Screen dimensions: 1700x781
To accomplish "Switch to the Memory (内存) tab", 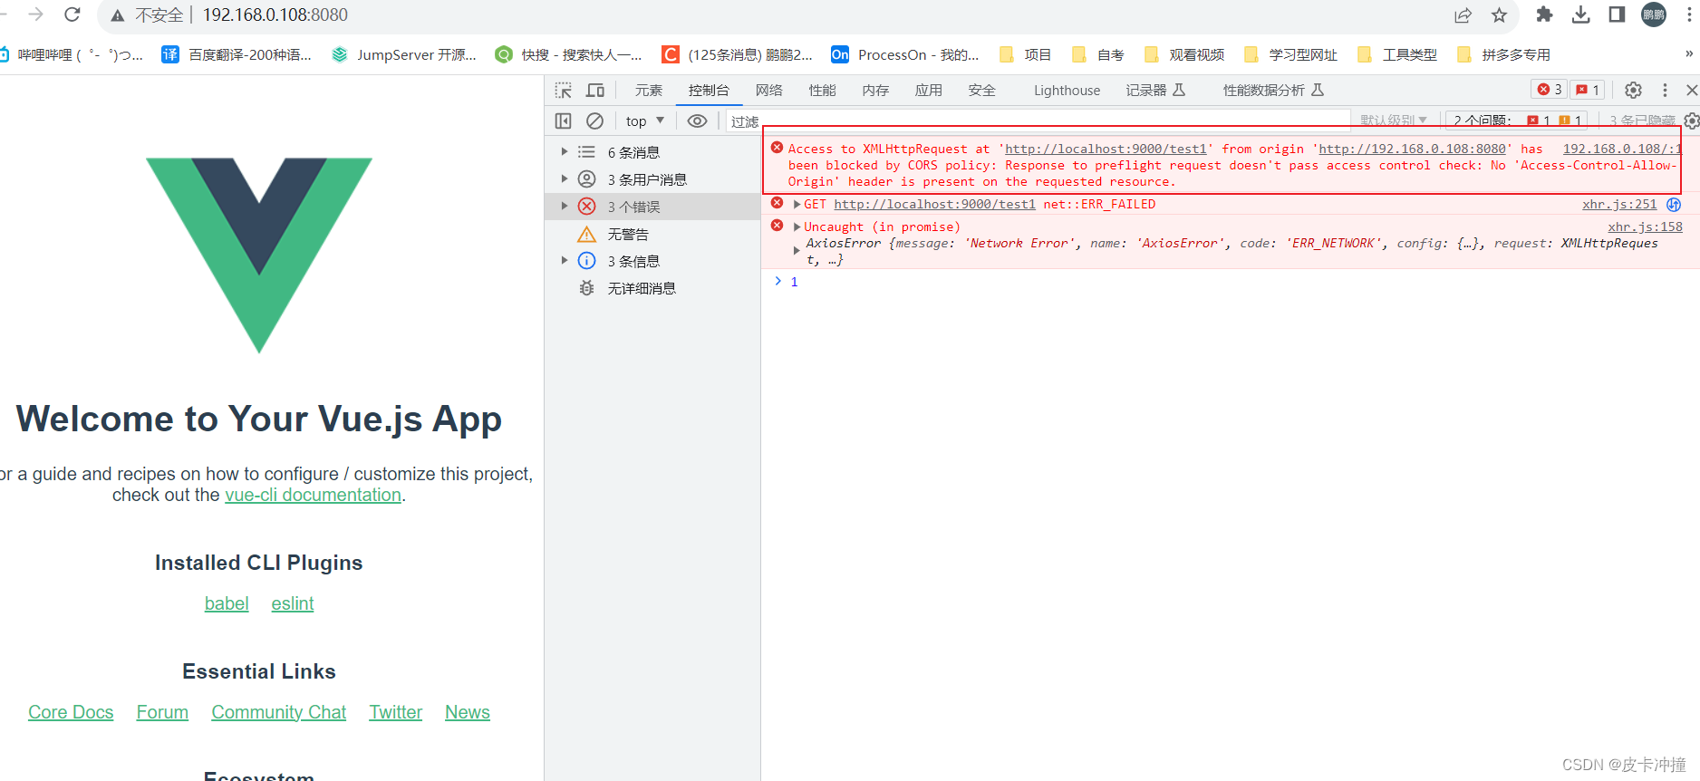I will tap(875, 90).
